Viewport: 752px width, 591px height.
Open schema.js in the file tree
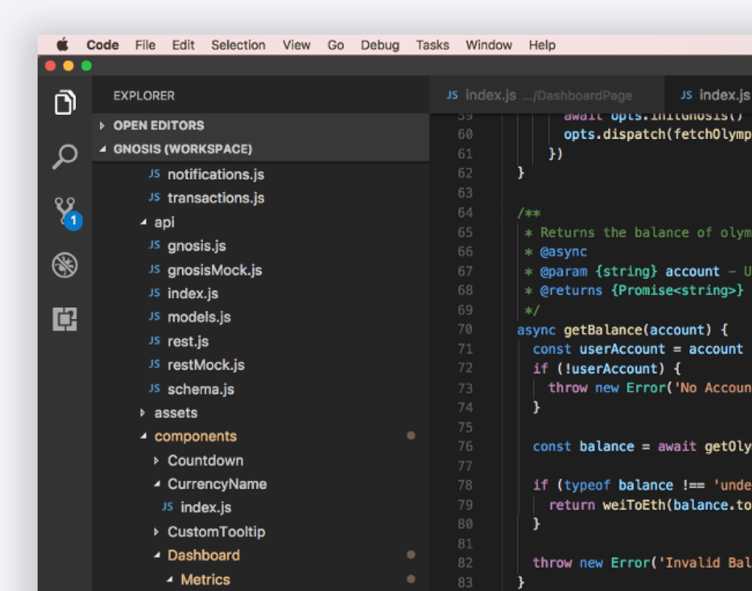click(200, 389)
